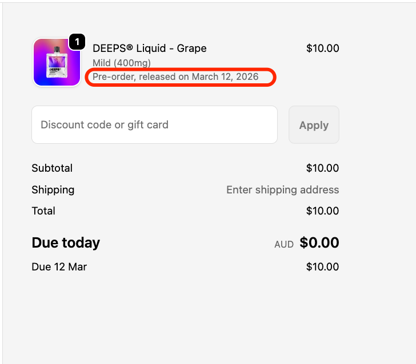Click the quantity badge showing 1
The width and height of the screenshot is (416, 364).
pos(77,42)
